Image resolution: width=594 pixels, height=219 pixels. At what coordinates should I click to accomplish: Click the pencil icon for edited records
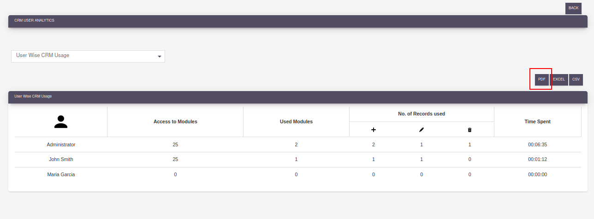422,130
